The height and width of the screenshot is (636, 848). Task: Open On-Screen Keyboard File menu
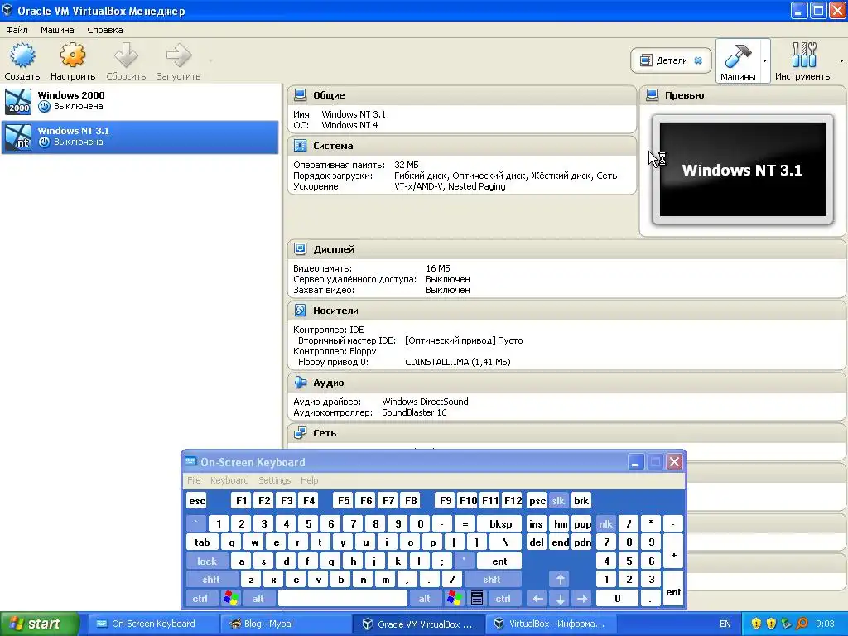(194, 480)
